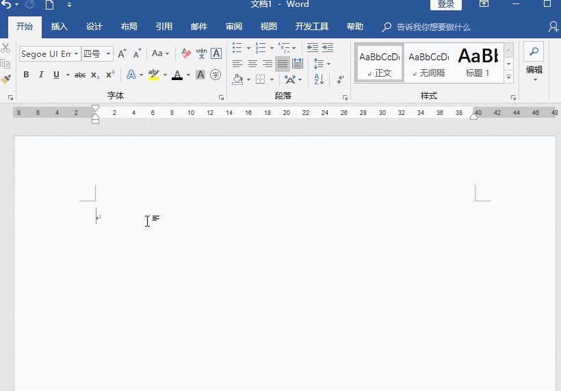Open the 插入 ribbon tab
Screen dimensions: 561x391
[x=60, y=27]
